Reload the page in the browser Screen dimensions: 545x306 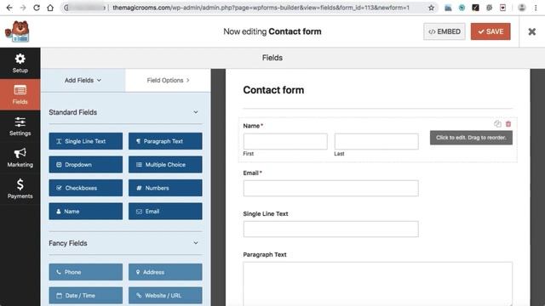[37, 8]
